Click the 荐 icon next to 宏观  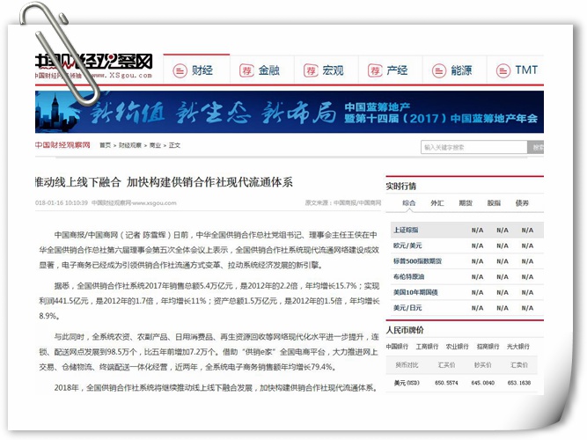311,70
